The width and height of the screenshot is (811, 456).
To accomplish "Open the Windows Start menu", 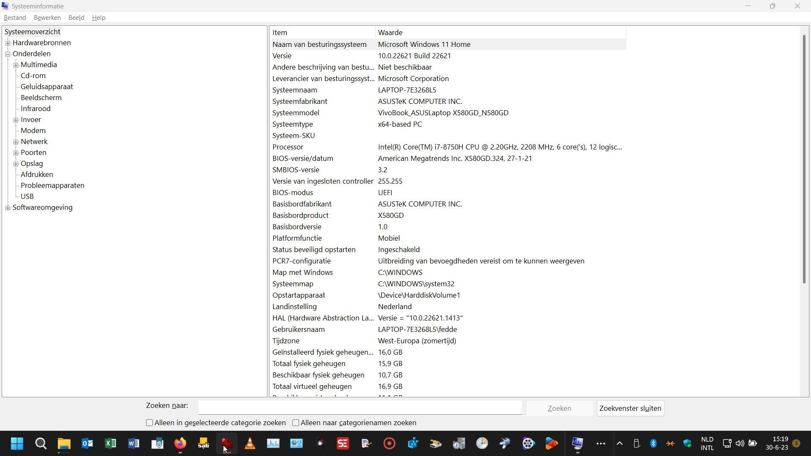I will coord(17,443).
